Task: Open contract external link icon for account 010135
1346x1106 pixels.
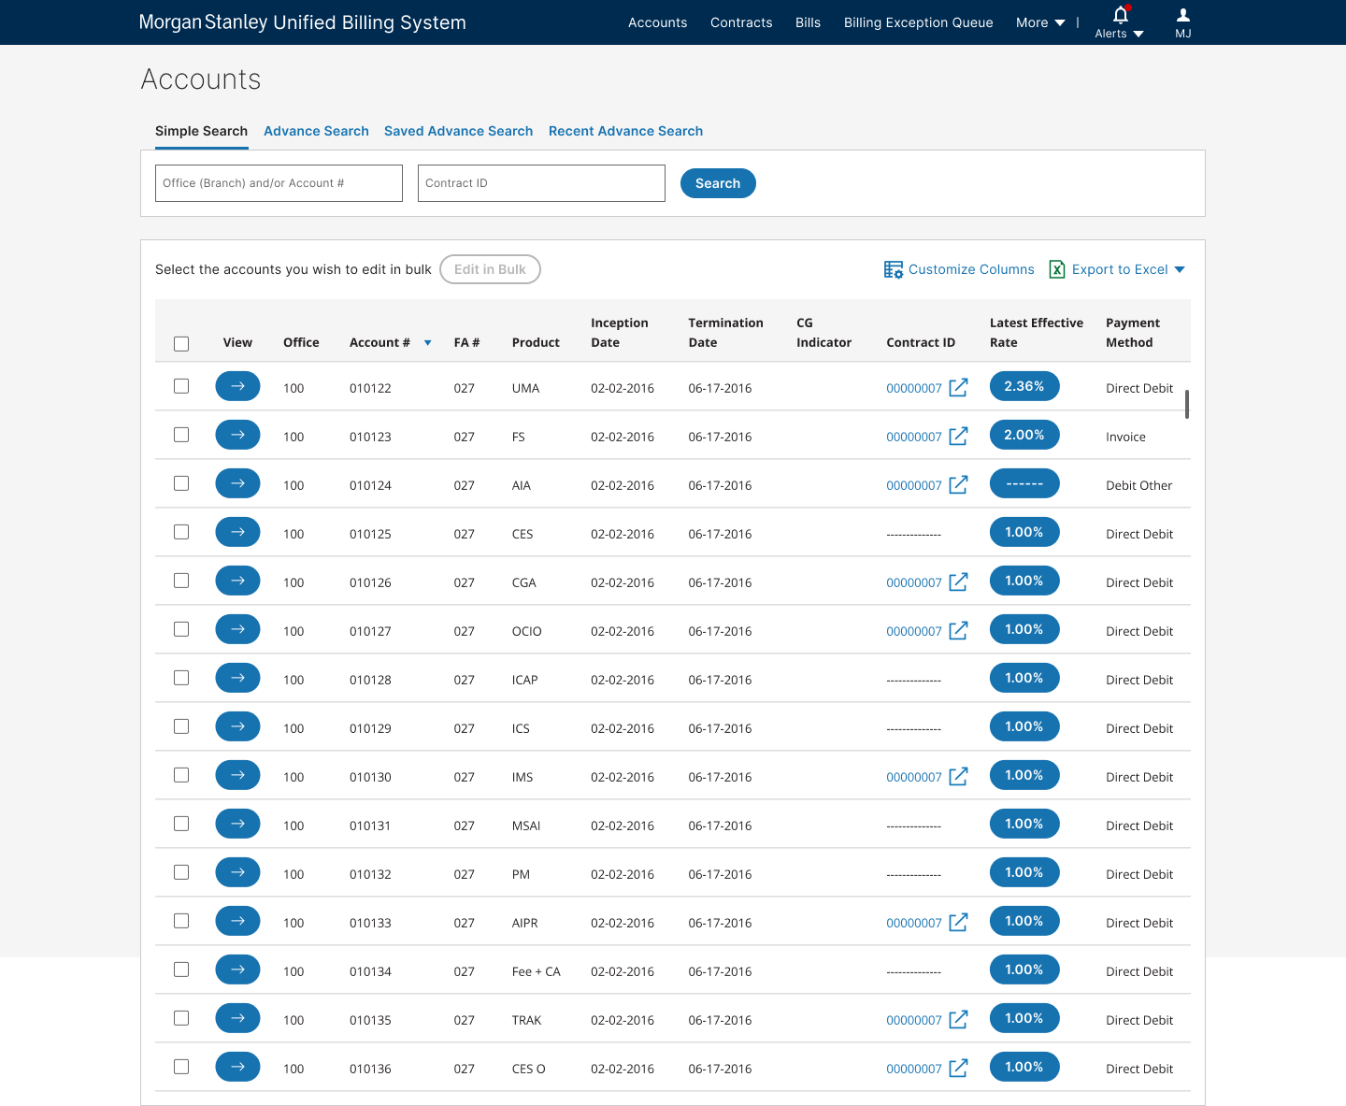Action: (958, 1019)
